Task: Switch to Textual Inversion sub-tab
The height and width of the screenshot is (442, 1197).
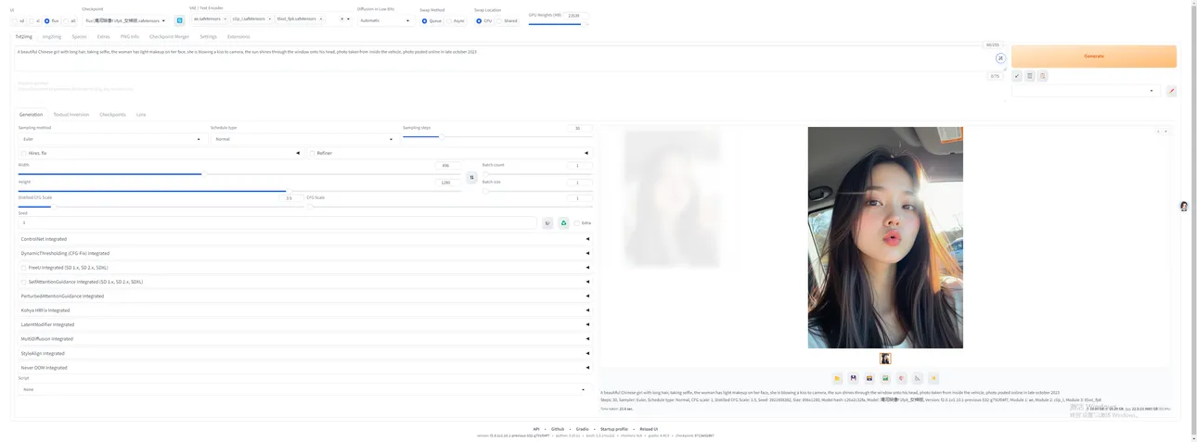Action: click(71, 114)
